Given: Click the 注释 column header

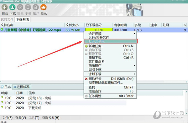Looking at the screenshot, I should coord(172,25).
